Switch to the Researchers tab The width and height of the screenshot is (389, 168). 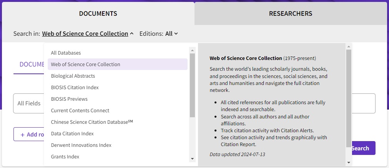[x=290, y=13]
